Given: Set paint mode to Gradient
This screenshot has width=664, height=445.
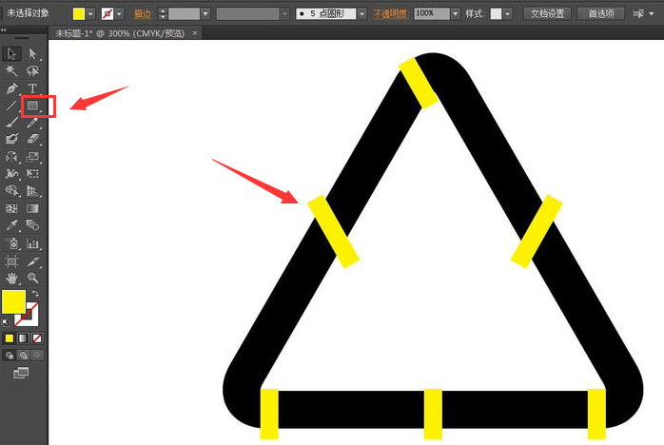Looking at the screenshot, I should click(x=23, y=339).
